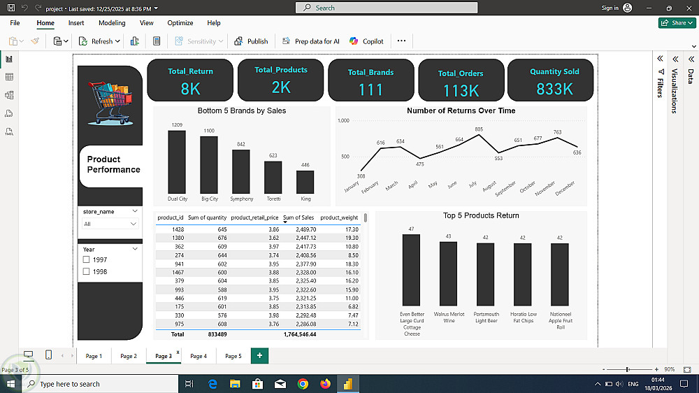Open File Explorer from the taskbar
This screenshot has width=699, height=393.
tap(235, 384)
